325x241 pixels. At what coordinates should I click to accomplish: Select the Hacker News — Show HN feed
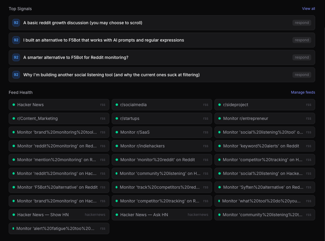pyautogui.click(x=59, y=215)
